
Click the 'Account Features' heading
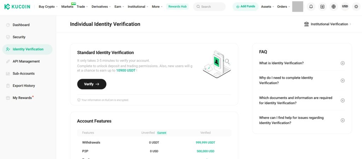[94, 121]
